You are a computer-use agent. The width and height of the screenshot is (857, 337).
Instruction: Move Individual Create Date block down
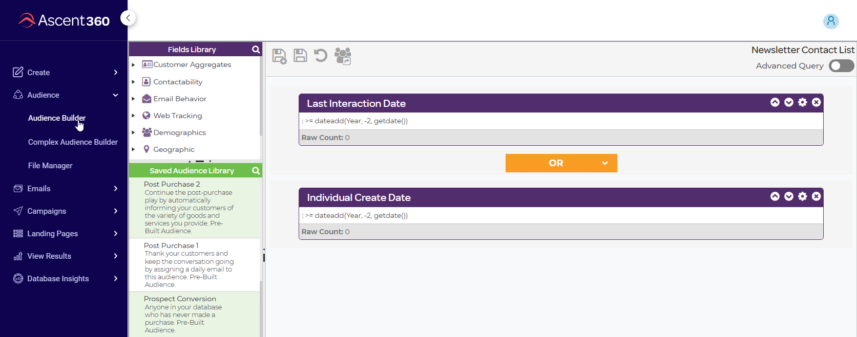789,196
